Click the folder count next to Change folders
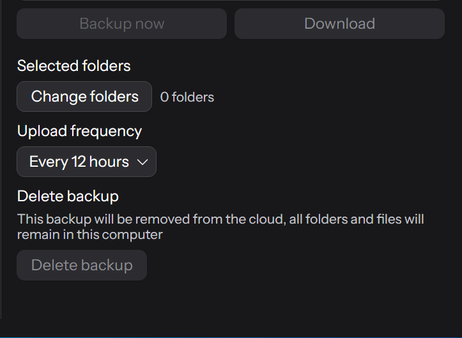This screenshot has width=462, height=338. pyautogui.click(x=187, y=97)
